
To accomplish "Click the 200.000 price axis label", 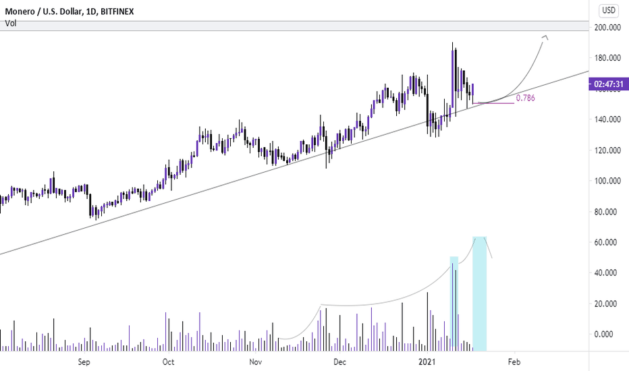I will click(x=607, y=27).
